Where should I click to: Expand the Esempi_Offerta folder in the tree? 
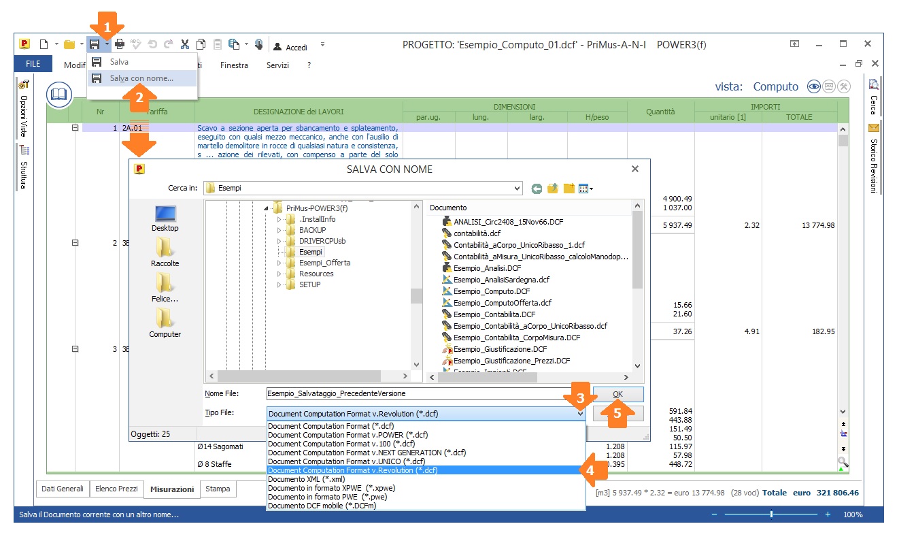279,263
